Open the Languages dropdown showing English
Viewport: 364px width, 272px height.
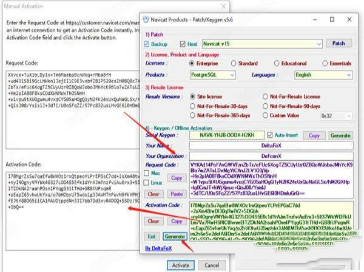tap(323, 75)
